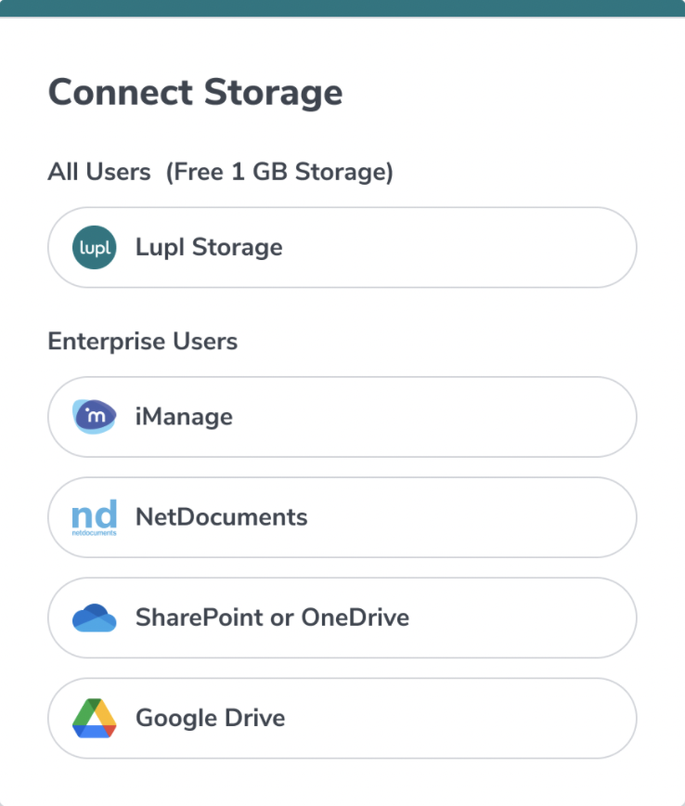The image size is (685, 806).
Task: Choose SharePoint or OneDrive storage
Action: pos(342,617)
